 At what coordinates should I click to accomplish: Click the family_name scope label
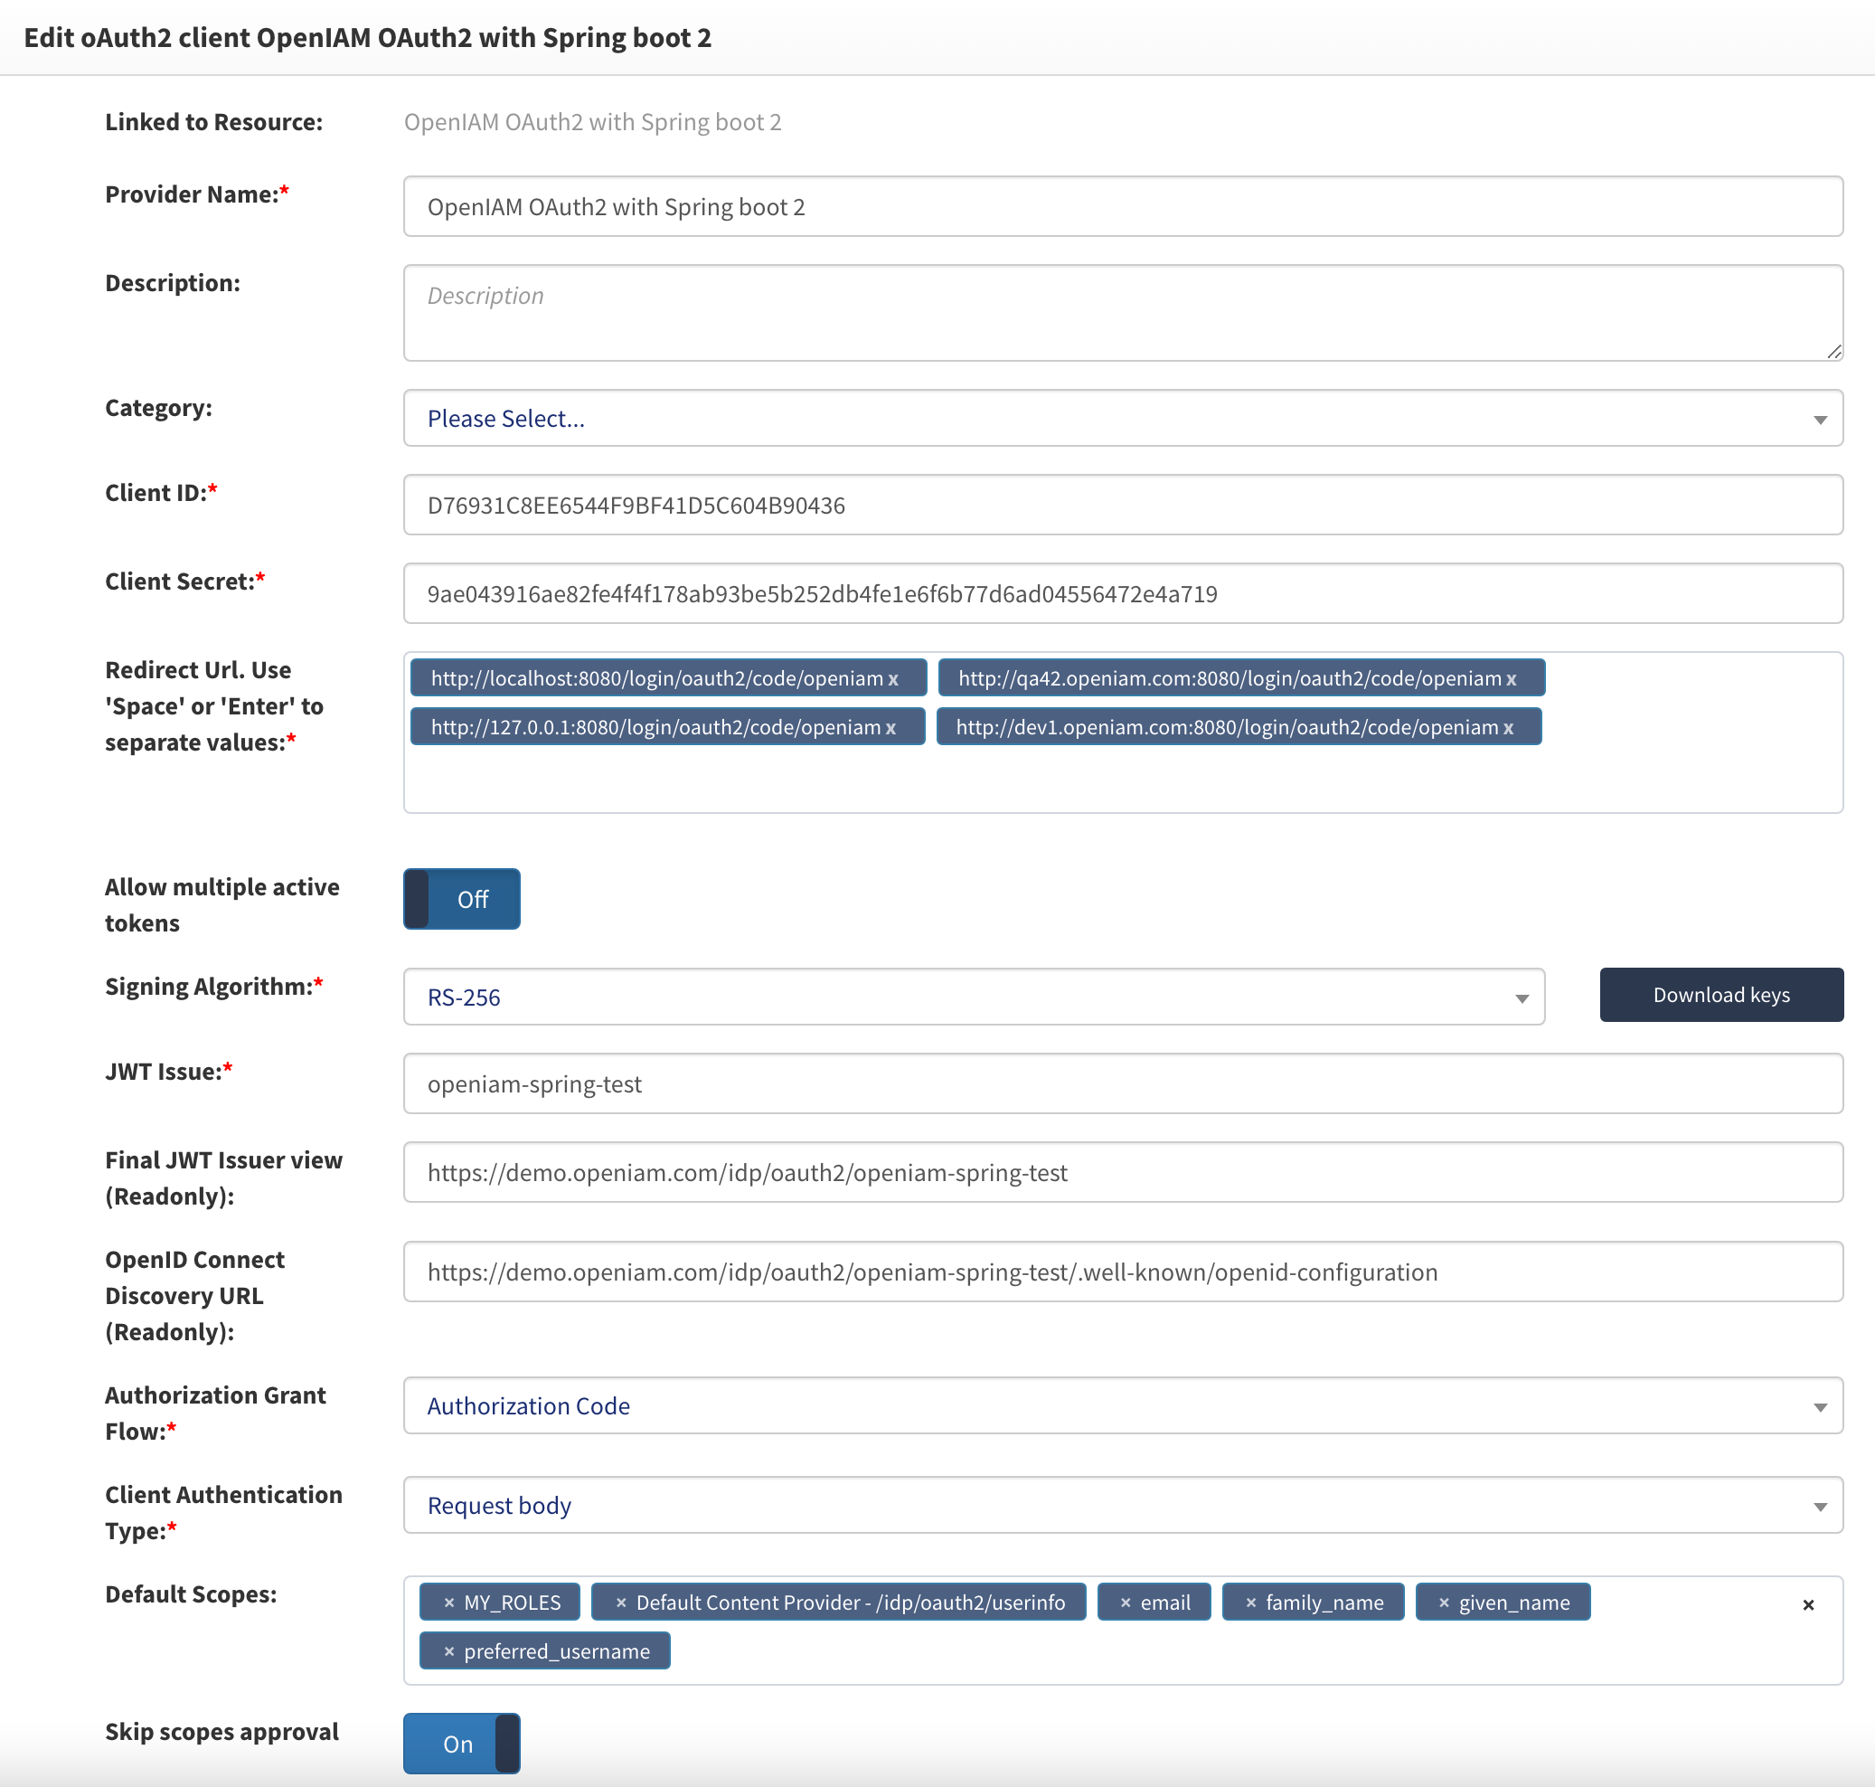click(1324, 1603)
